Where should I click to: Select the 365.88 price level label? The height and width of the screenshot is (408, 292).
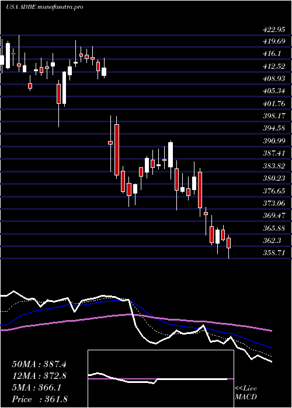tap(273, 228)
